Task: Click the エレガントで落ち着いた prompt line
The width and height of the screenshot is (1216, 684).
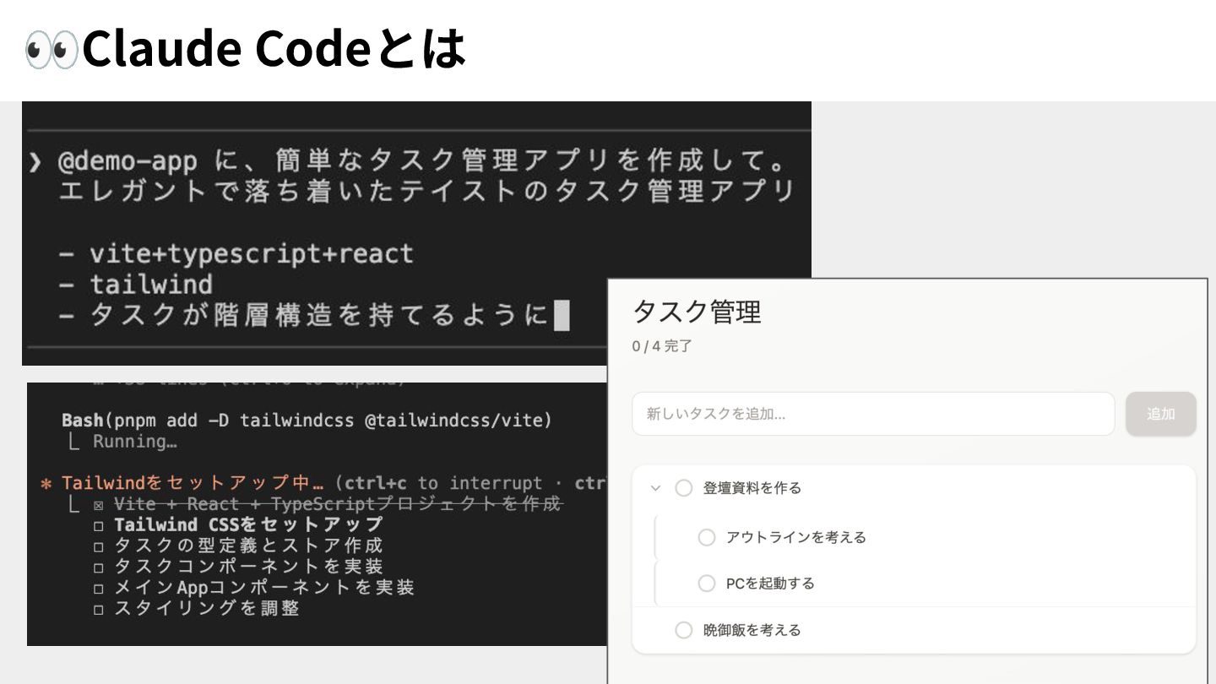Action: pyautogui.click(x=426, y=192)
